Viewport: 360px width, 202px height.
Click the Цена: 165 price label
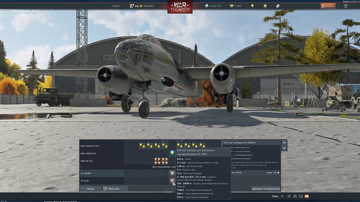point(273,173)
